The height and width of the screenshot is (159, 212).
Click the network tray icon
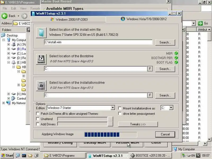184,156
